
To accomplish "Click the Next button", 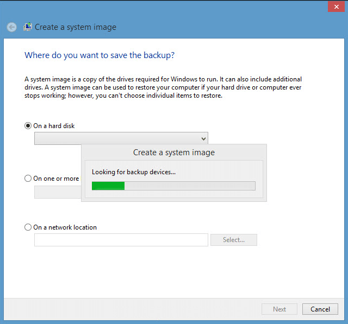I will (279, 309).
